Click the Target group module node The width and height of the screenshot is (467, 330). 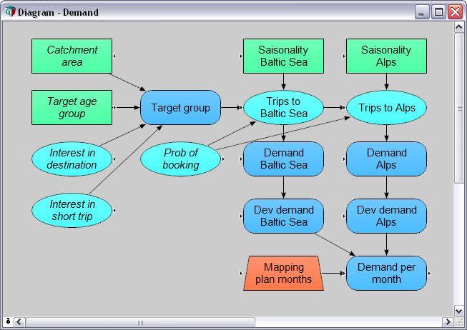180,108
